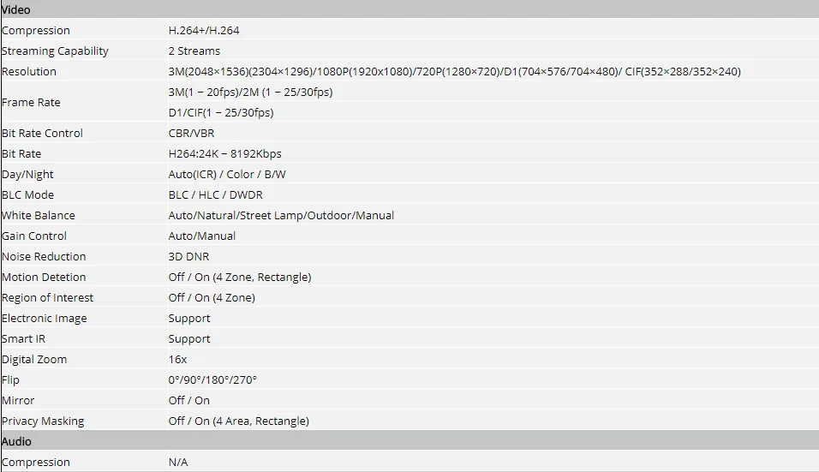The image size is (819, 472).
Task: Click the Gain Control label
Action: [34, 236]
